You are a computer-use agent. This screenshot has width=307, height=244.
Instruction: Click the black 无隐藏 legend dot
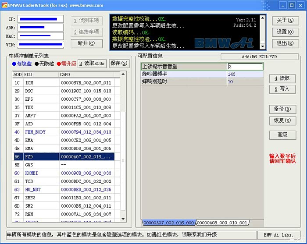tap(36, 64)
